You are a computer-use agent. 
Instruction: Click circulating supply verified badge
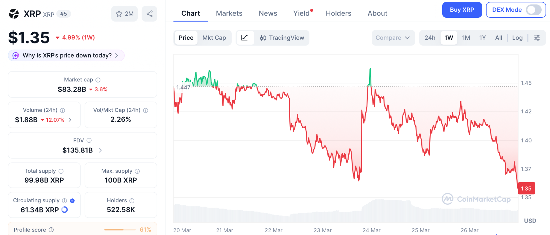click(72, 201)
